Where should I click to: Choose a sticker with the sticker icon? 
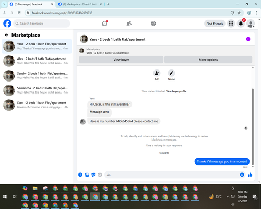click(x=93, y=175)
